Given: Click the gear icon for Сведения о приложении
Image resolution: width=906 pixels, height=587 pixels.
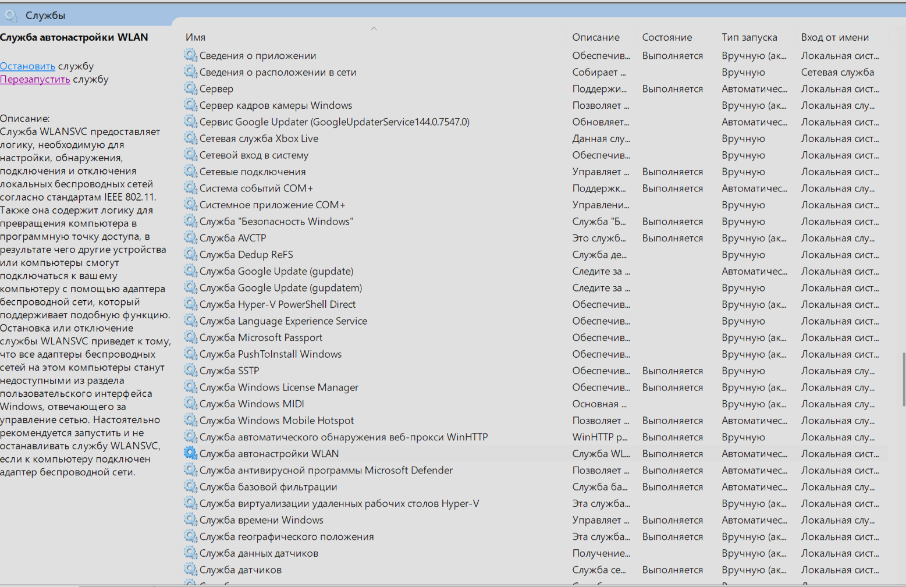Looking at the screenshot, I should pyautogui.click(x=190, y=55).
